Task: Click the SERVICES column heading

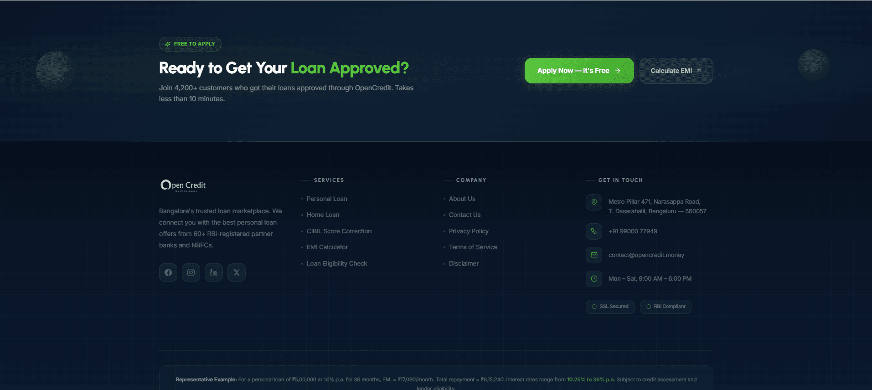Action: tap(329, 180)
